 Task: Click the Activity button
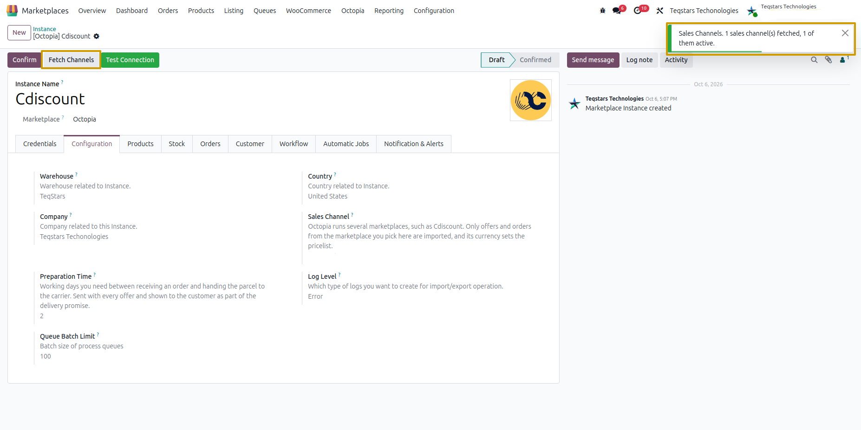coord(676,60)
